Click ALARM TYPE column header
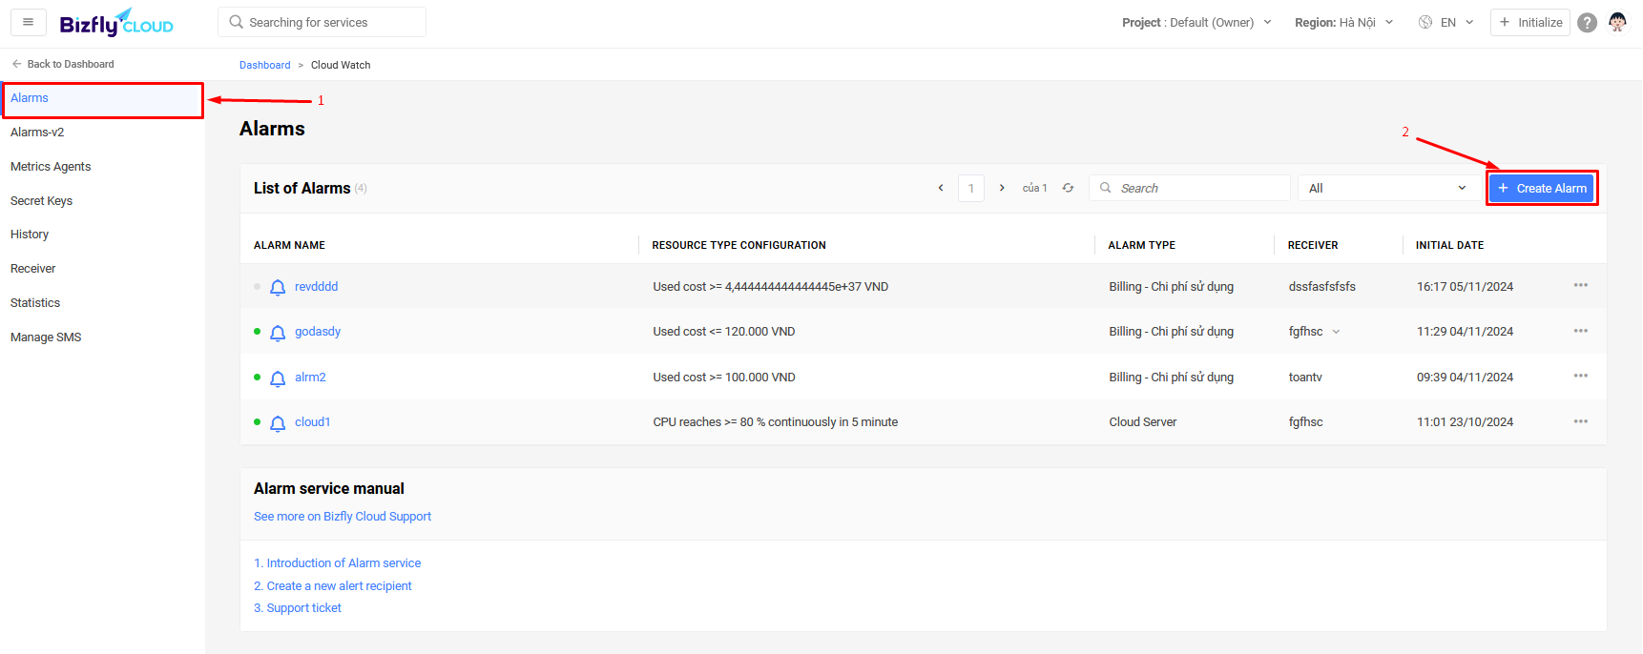1643x654 pixels. [1141, 245]
